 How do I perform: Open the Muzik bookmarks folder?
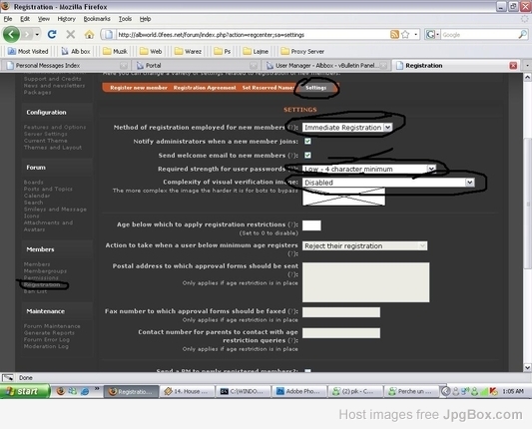coord(116,51)
